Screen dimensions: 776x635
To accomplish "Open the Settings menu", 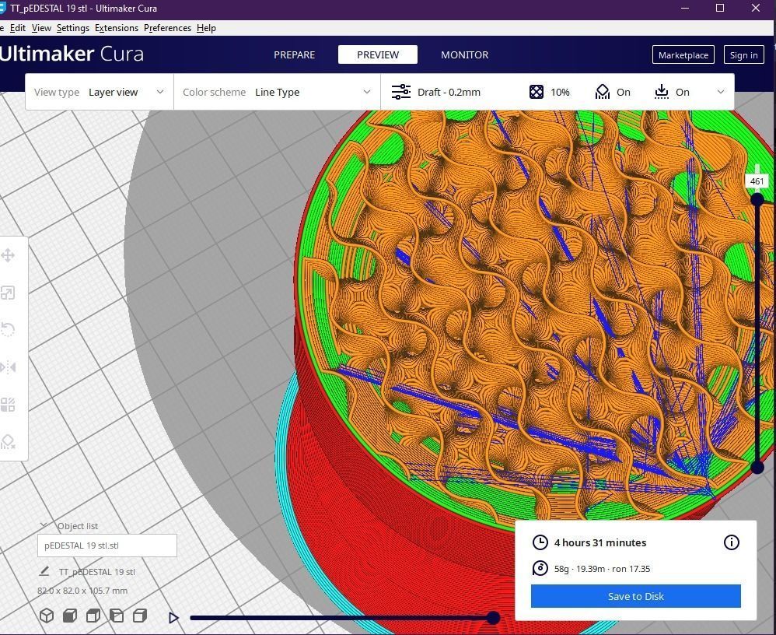I will [73, 28].
